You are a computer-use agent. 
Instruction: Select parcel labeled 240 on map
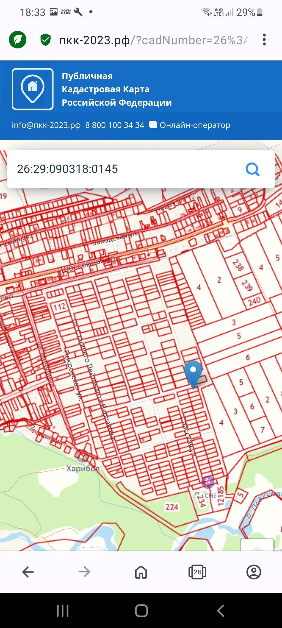254,301
